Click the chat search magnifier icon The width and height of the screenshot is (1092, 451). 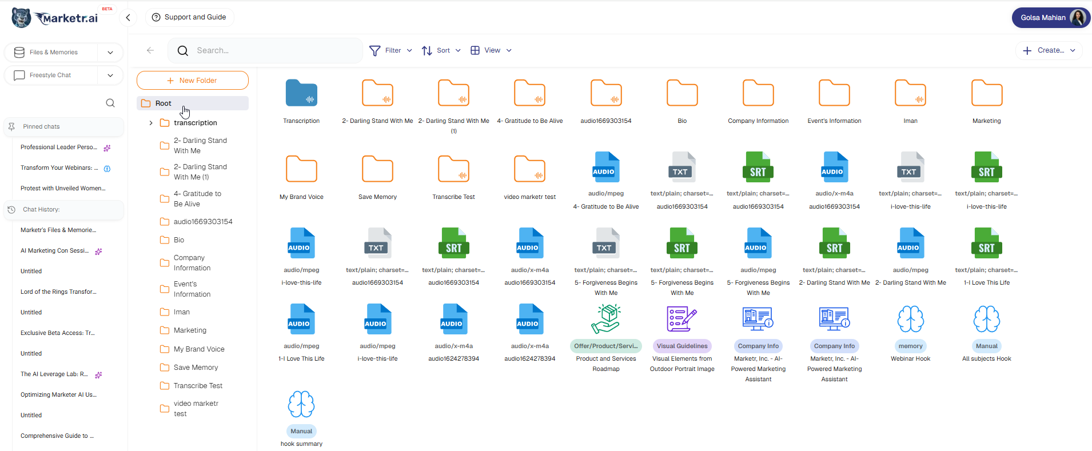[110, 103]
